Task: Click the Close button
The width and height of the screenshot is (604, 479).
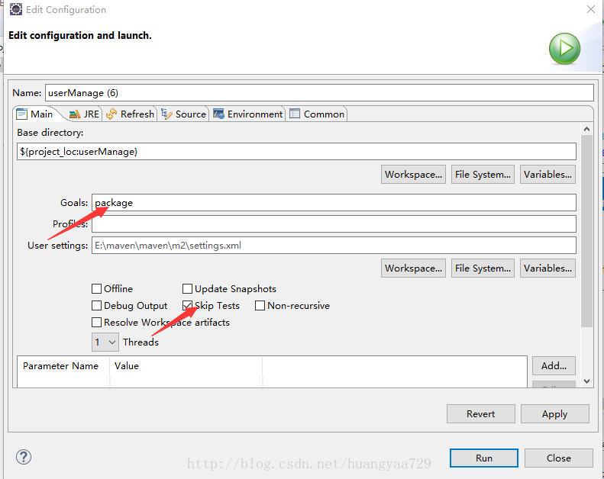Action: (558, 458)
